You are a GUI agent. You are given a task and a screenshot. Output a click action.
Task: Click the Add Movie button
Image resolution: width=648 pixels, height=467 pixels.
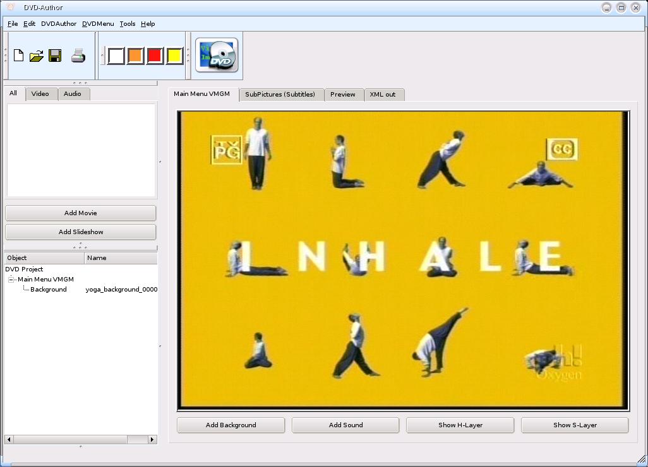point(81,213)
